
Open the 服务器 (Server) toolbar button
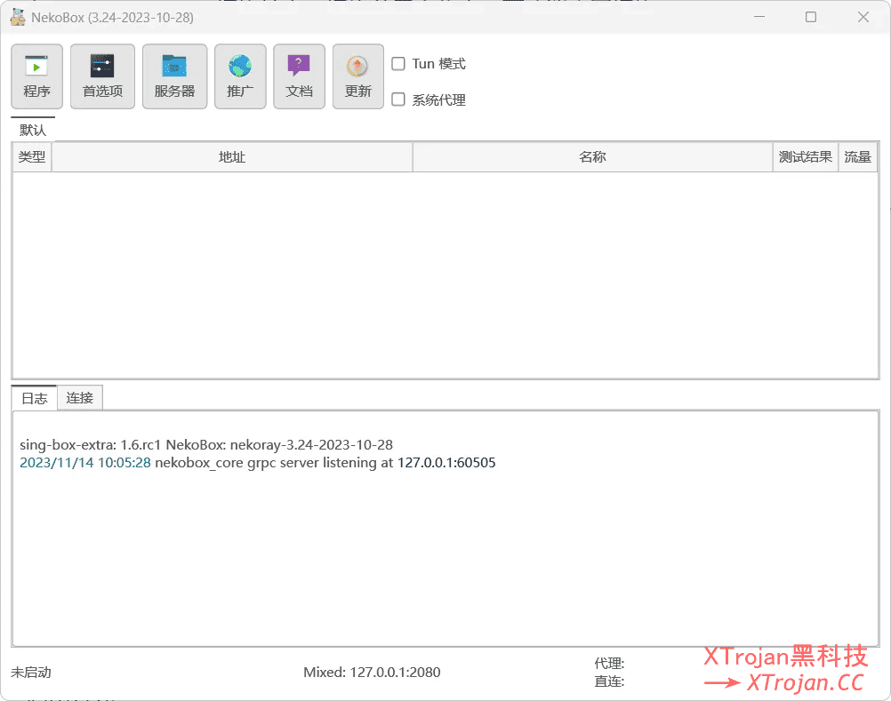click(x=174, y=76)
